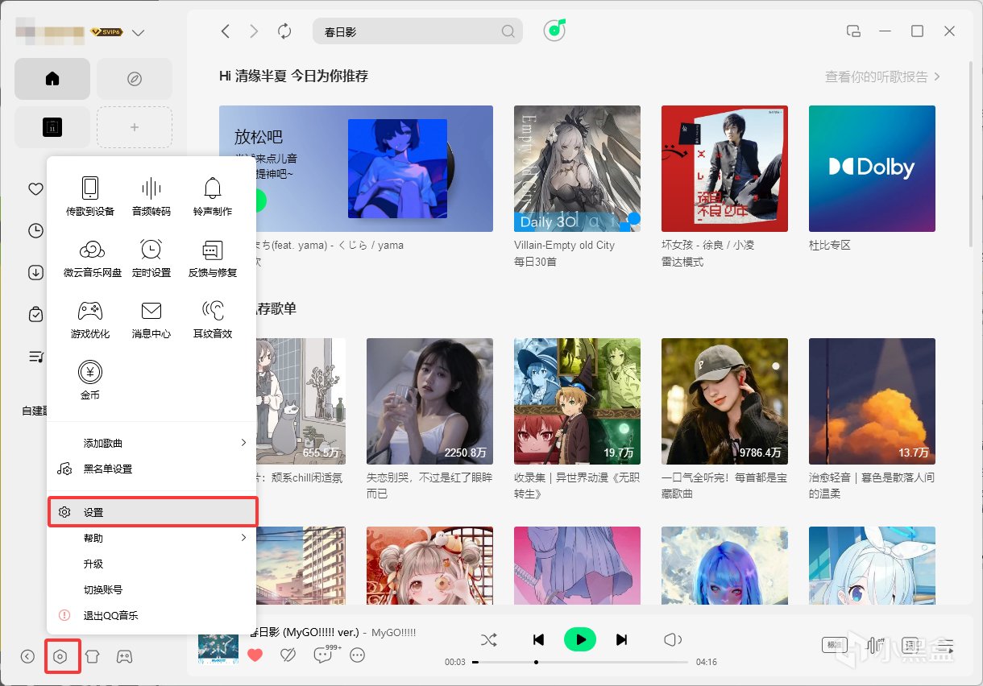
Task: Open the Dolby 杜比专区 card
Action: pos(872,168)
